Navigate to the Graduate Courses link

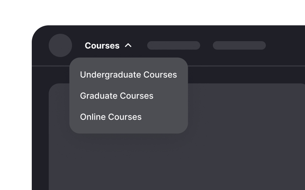(x=116, y=96)
